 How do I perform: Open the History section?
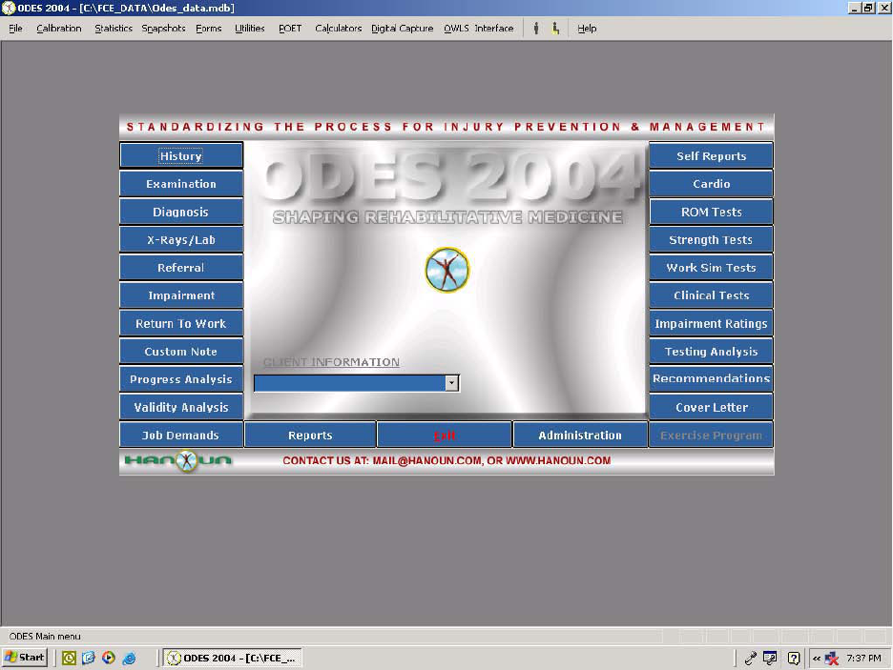point(181,155)
